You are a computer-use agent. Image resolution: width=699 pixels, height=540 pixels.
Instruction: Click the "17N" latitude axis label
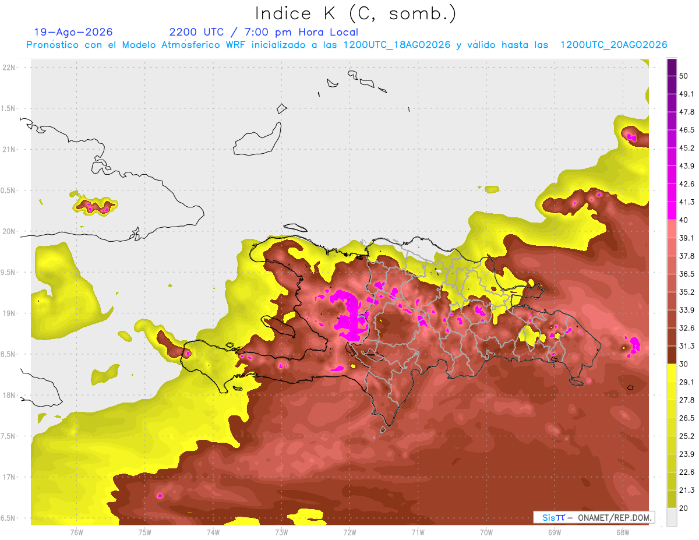tap(9, 477)
